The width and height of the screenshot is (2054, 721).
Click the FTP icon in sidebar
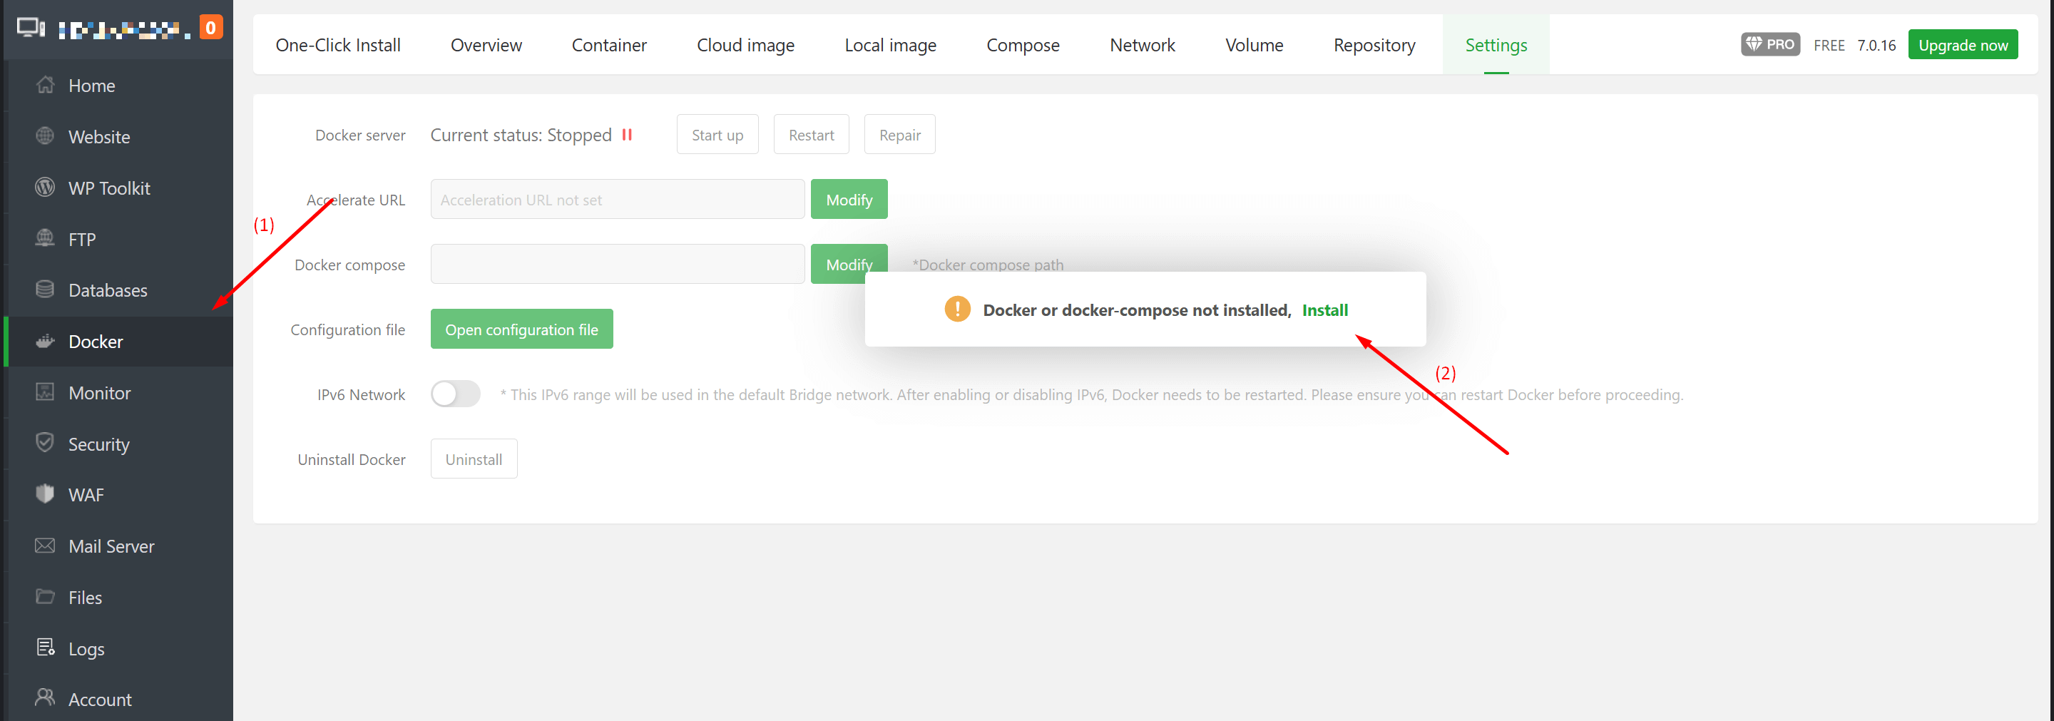[x=46, y=237]
